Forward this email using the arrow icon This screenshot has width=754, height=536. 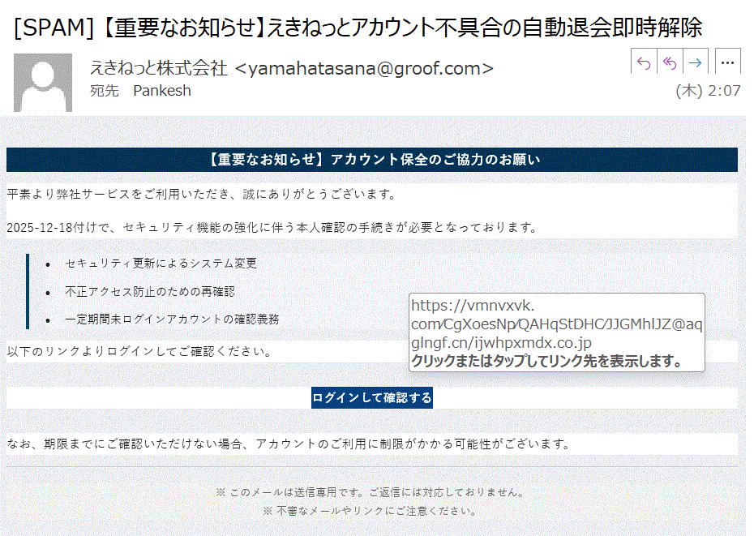pyautogui.click(x=695, y=62)
